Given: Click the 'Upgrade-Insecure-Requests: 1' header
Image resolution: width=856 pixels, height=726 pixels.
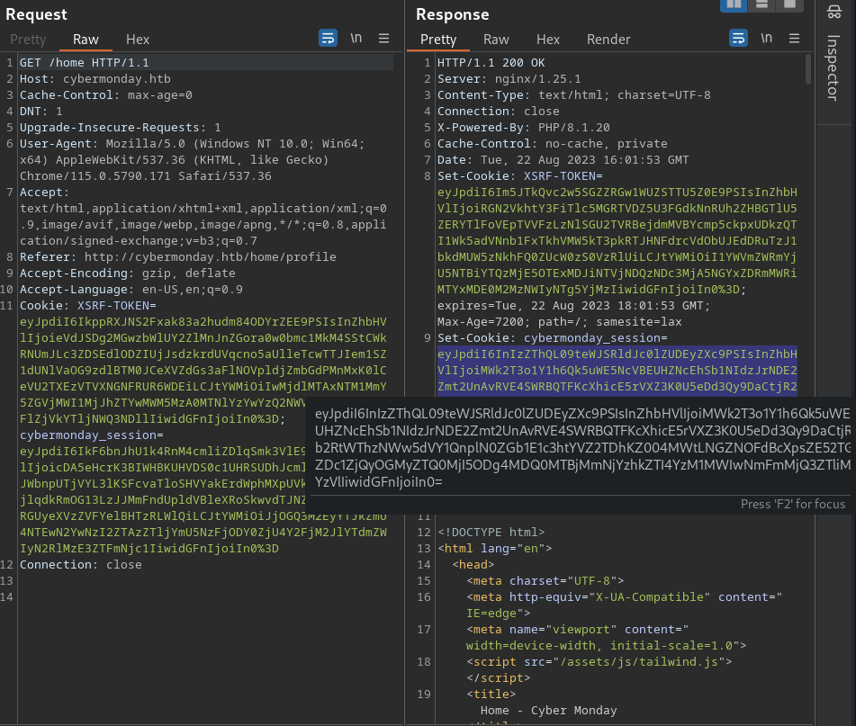Looking at the screenshot, I should tap(120, 128).
